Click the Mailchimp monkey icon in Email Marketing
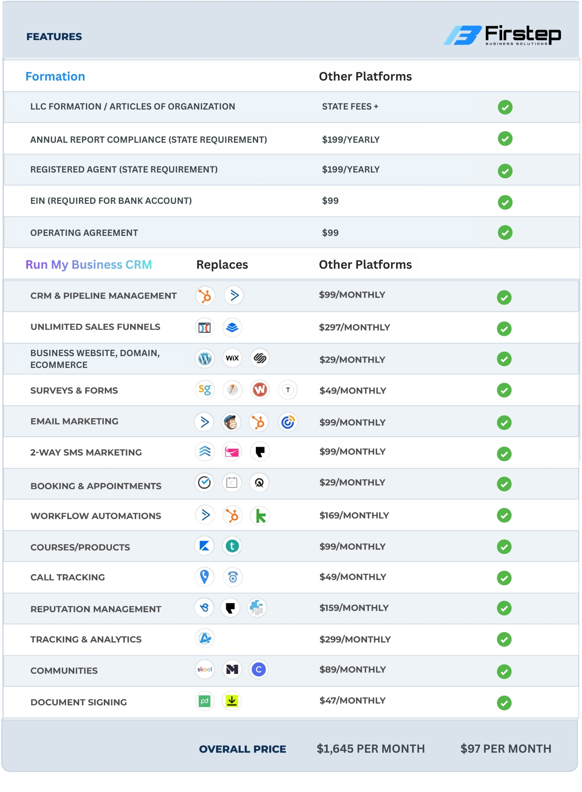582x792 pixels. click(x=231, y=422)
